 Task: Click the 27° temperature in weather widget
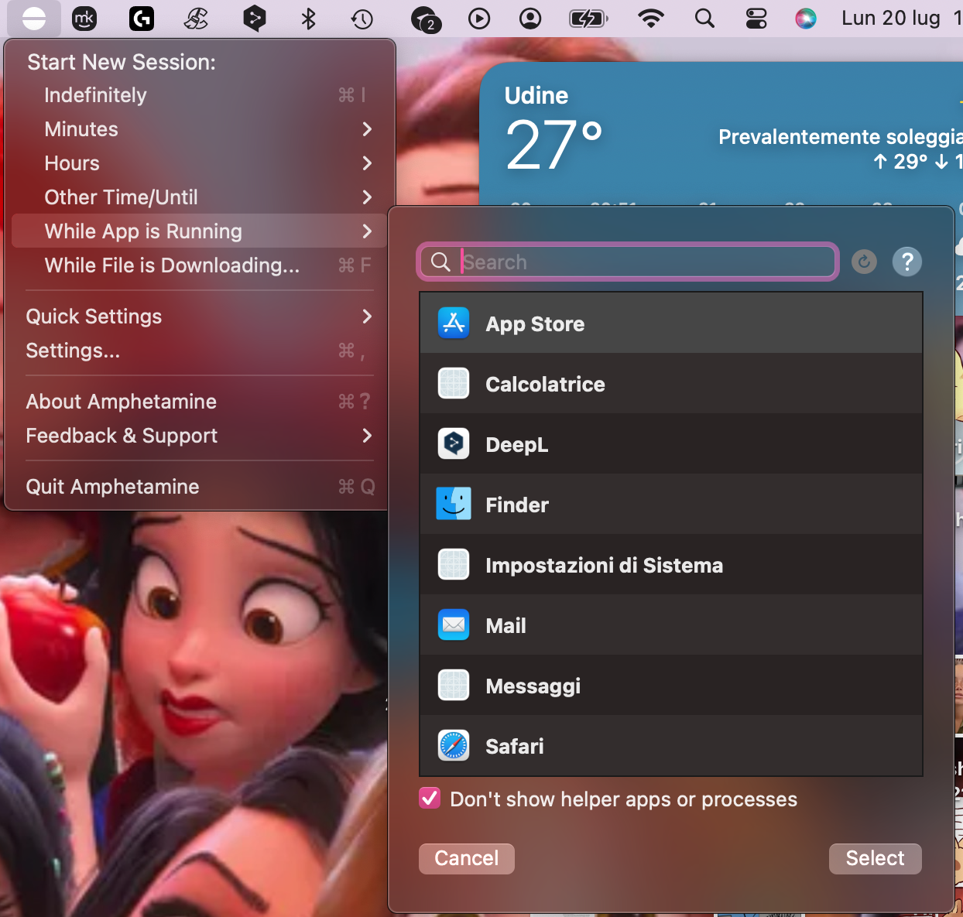coord(553,145)
